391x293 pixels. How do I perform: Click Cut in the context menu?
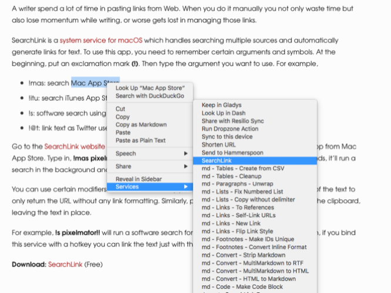[x=120, y=109]
